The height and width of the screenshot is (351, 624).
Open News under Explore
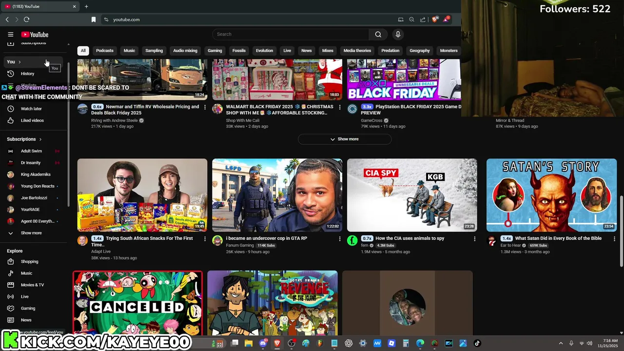tap(34, 320)
